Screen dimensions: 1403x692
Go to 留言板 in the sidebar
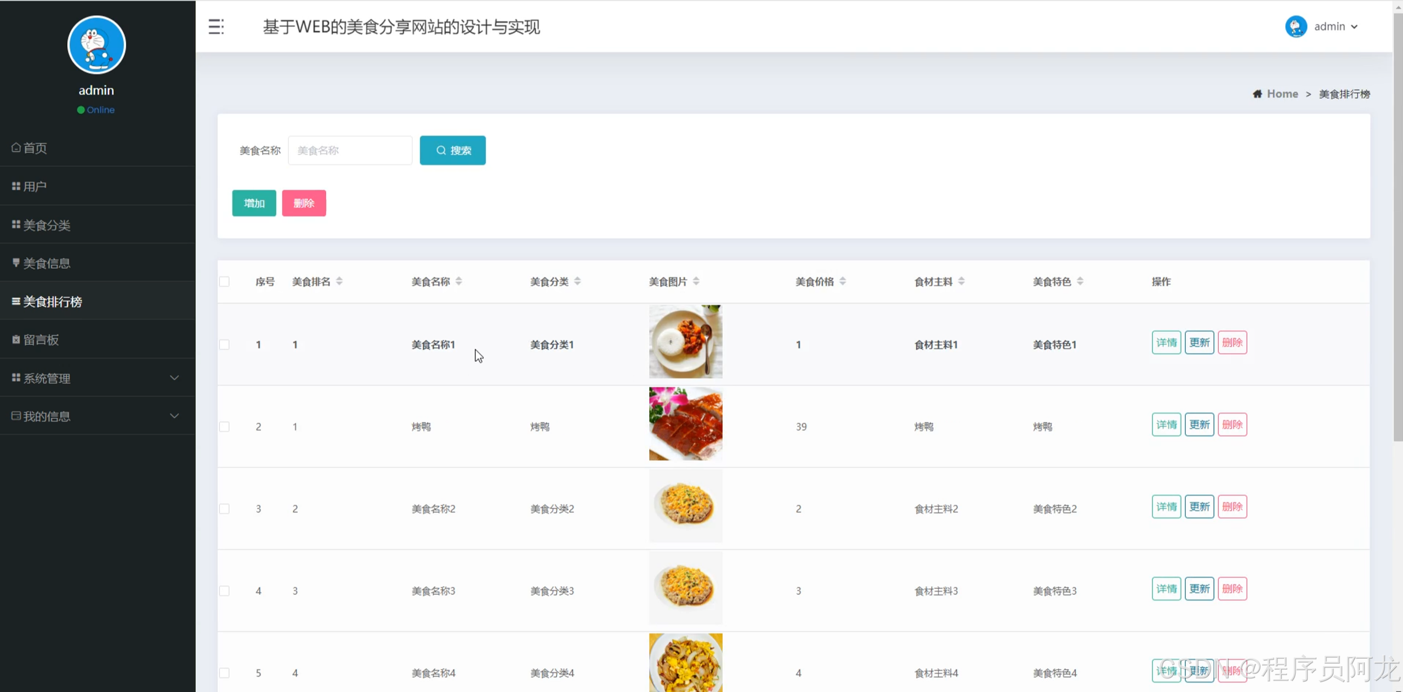pos(41,340)
